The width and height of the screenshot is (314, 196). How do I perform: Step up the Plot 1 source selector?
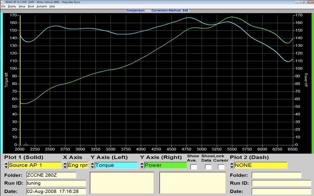click(x=6, y=164)
